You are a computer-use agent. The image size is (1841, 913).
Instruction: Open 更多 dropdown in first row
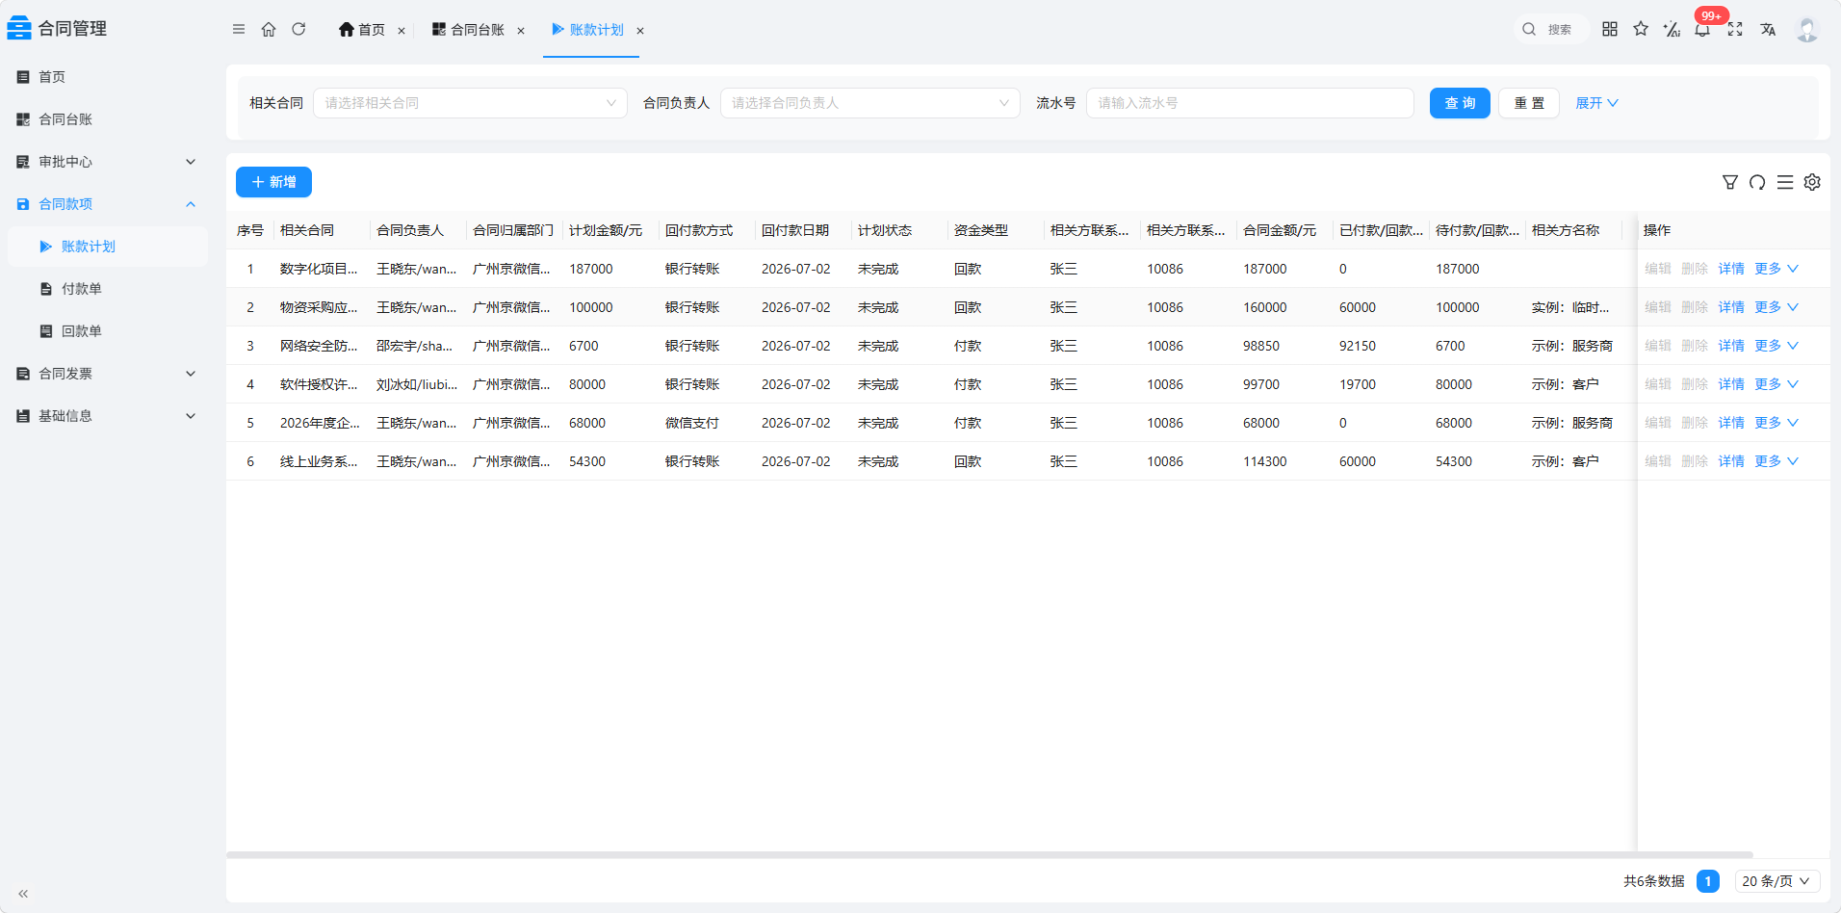pyautogui.click(x=1776, y=269)
